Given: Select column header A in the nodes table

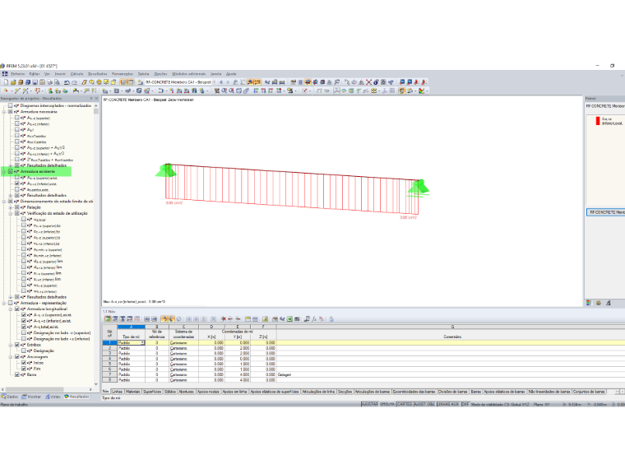Looking at the screenshot, I should (131, 327).
